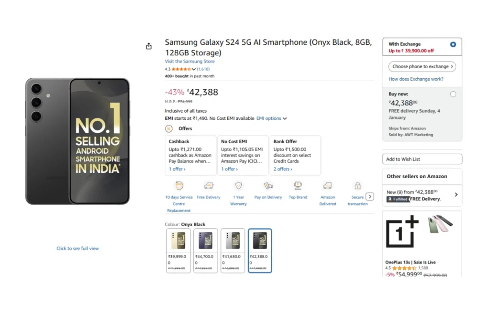This screenshot has width=489, height=326.
Task: Select the With Exchange radio option
Action: 453,44
